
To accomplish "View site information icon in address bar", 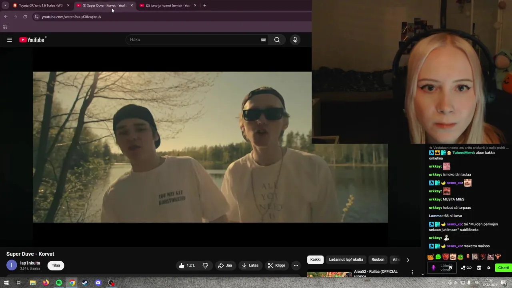I will pos(36,17).
